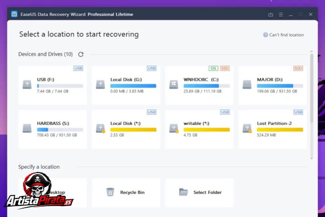Click the Local Disk (G:) usage bar

[x=133, y=86]
